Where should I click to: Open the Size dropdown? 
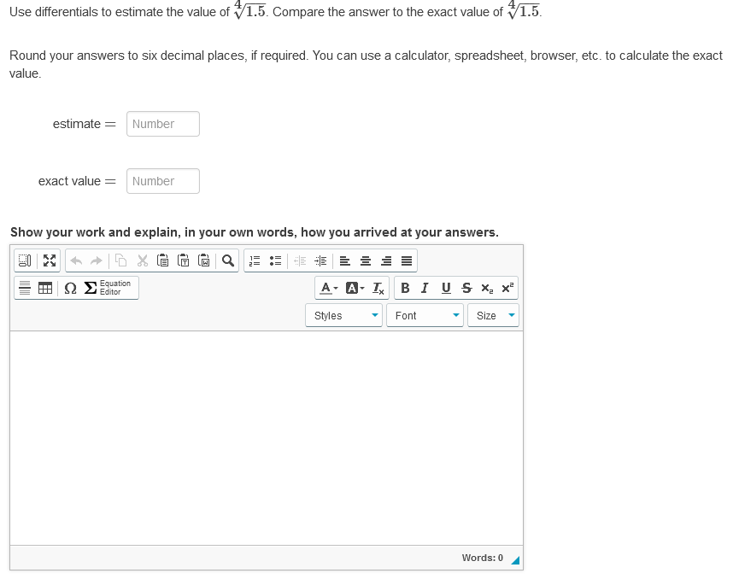click(x=493, y=316)
